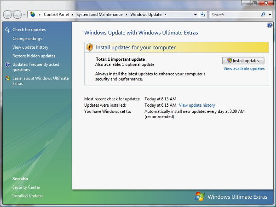
Task: Click the search magnifier icon
Action: click(263, 15)
